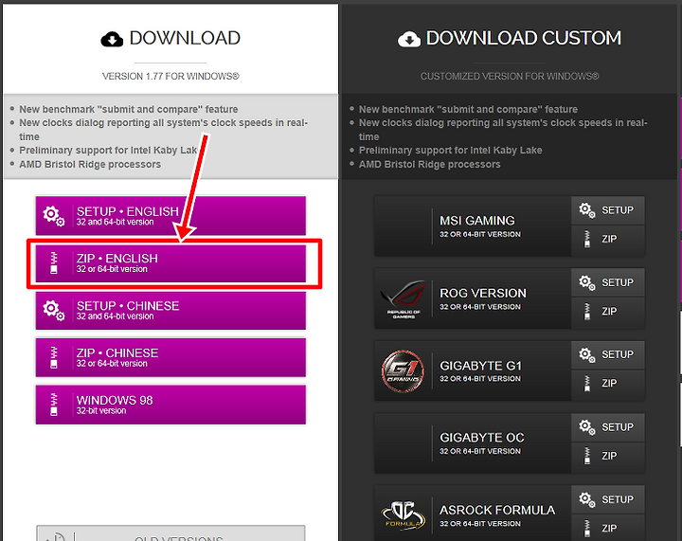Choose SETUP for ROG VERSION
Viewport: 682px width, 541px height.
[608, 282]
